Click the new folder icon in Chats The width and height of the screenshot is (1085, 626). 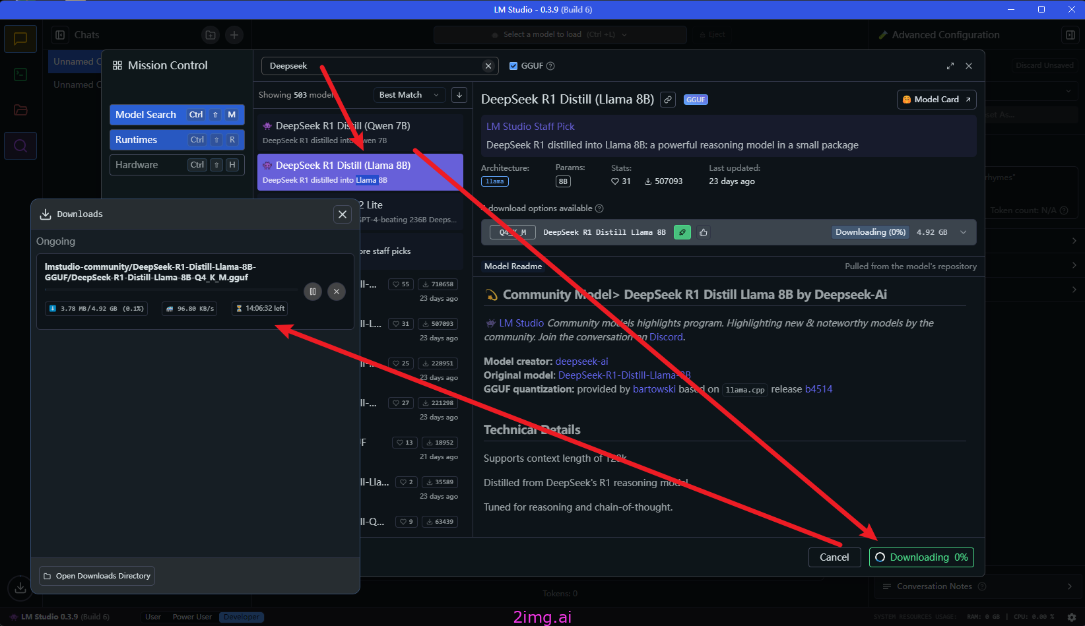[211, 35]
